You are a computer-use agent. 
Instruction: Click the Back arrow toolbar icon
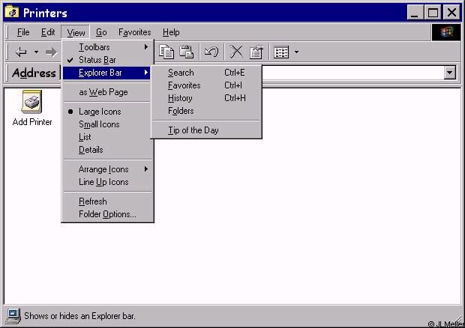point(21,52)
